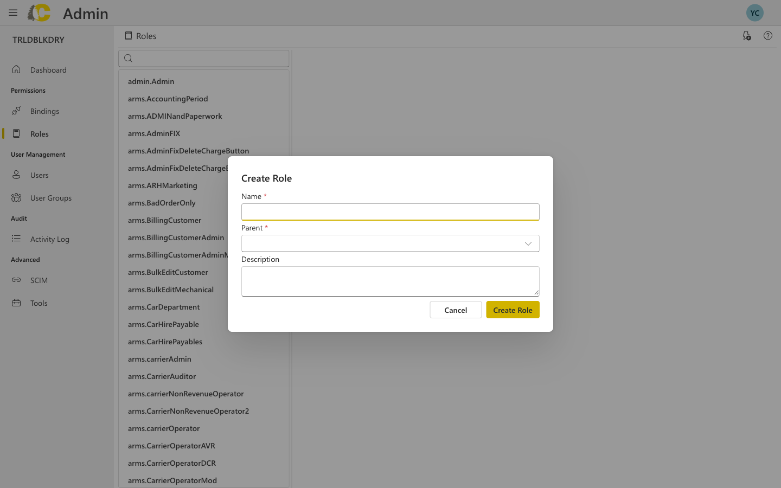Click the YC avatar in the top bar

754,12
